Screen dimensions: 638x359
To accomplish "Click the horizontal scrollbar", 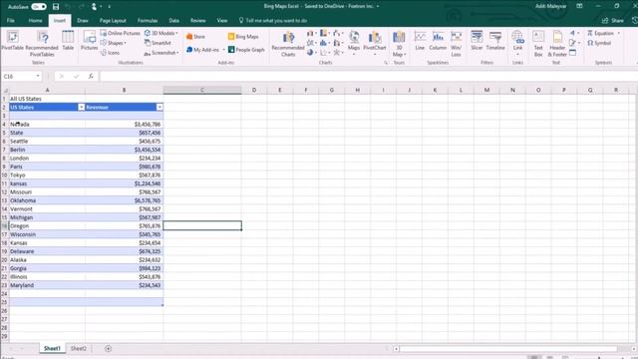I will coord(508,349).
